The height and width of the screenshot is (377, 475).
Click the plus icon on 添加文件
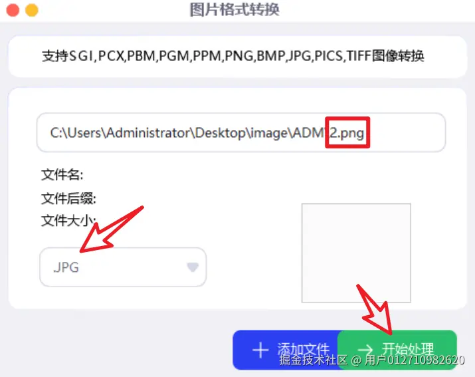point(260,350)
